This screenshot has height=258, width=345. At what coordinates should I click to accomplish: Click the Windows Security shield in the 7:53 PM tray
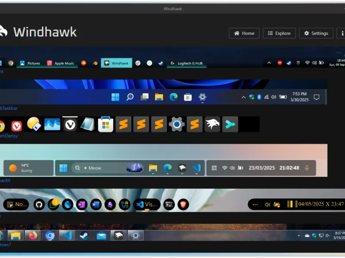click(251, 97)
